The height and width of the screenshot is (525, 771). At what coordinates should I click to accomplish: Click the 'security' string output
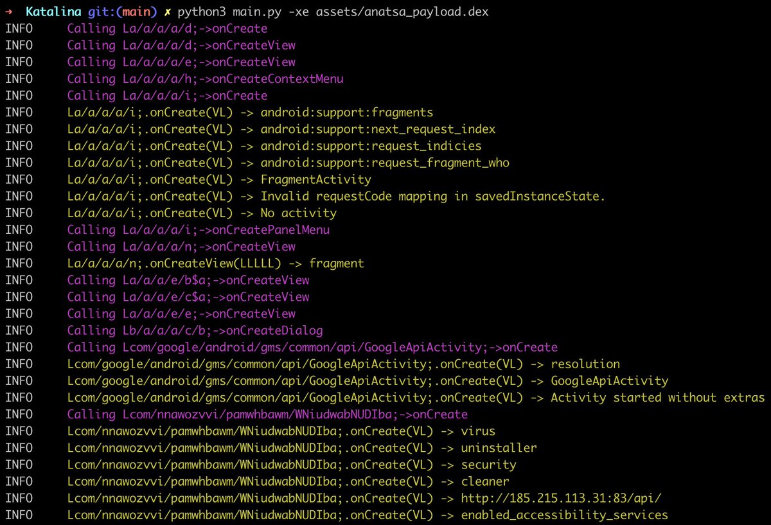(x=488, y=463)
